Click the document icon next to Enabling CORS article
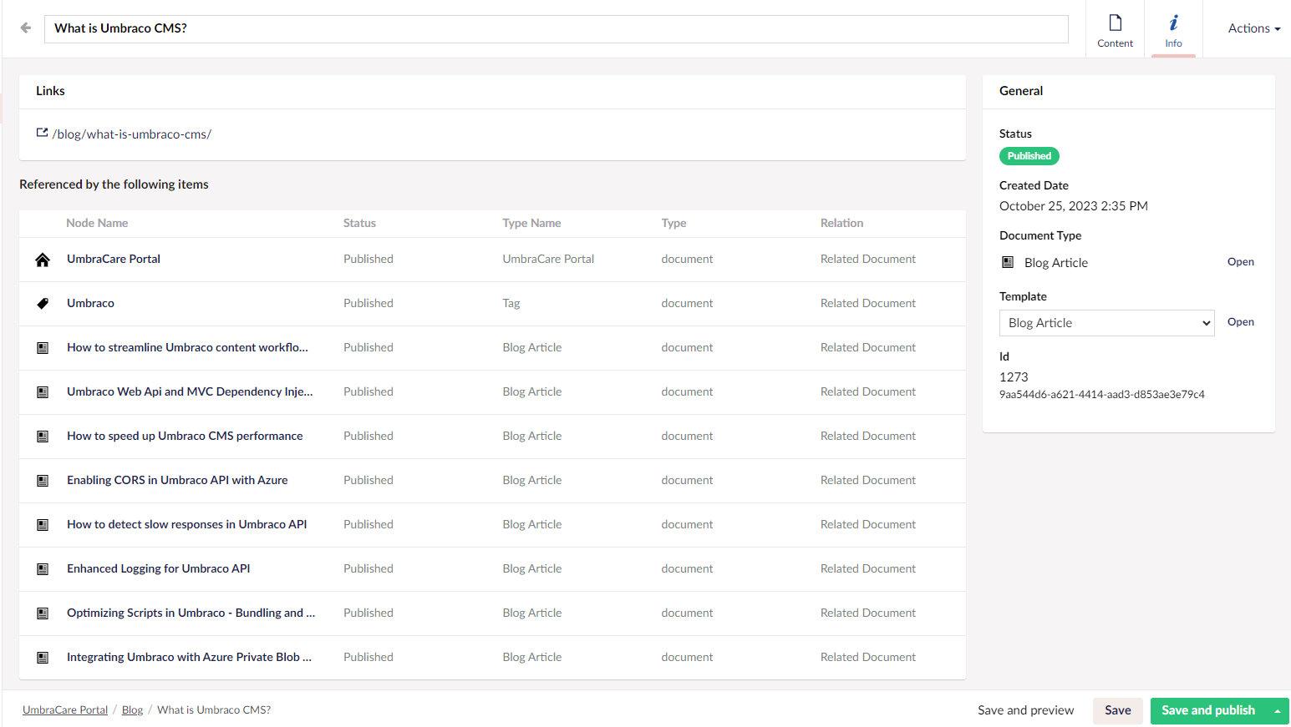The image size is (1291, 727). click(x=42, y=480)
